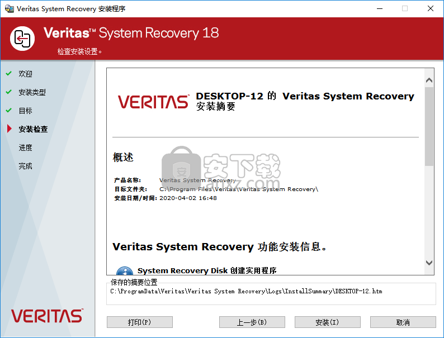Click the VERITAS logo in summary header

click(153, 102)
